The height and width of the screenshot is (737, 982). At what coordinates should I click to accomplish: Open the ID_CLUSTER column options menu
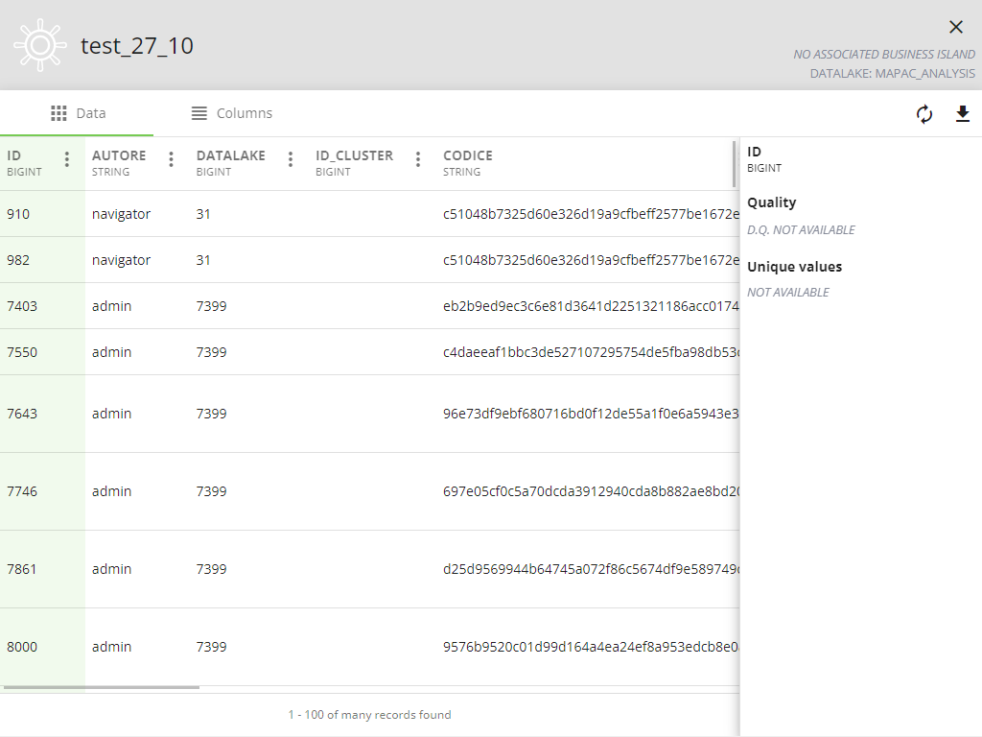pos(418,159)
